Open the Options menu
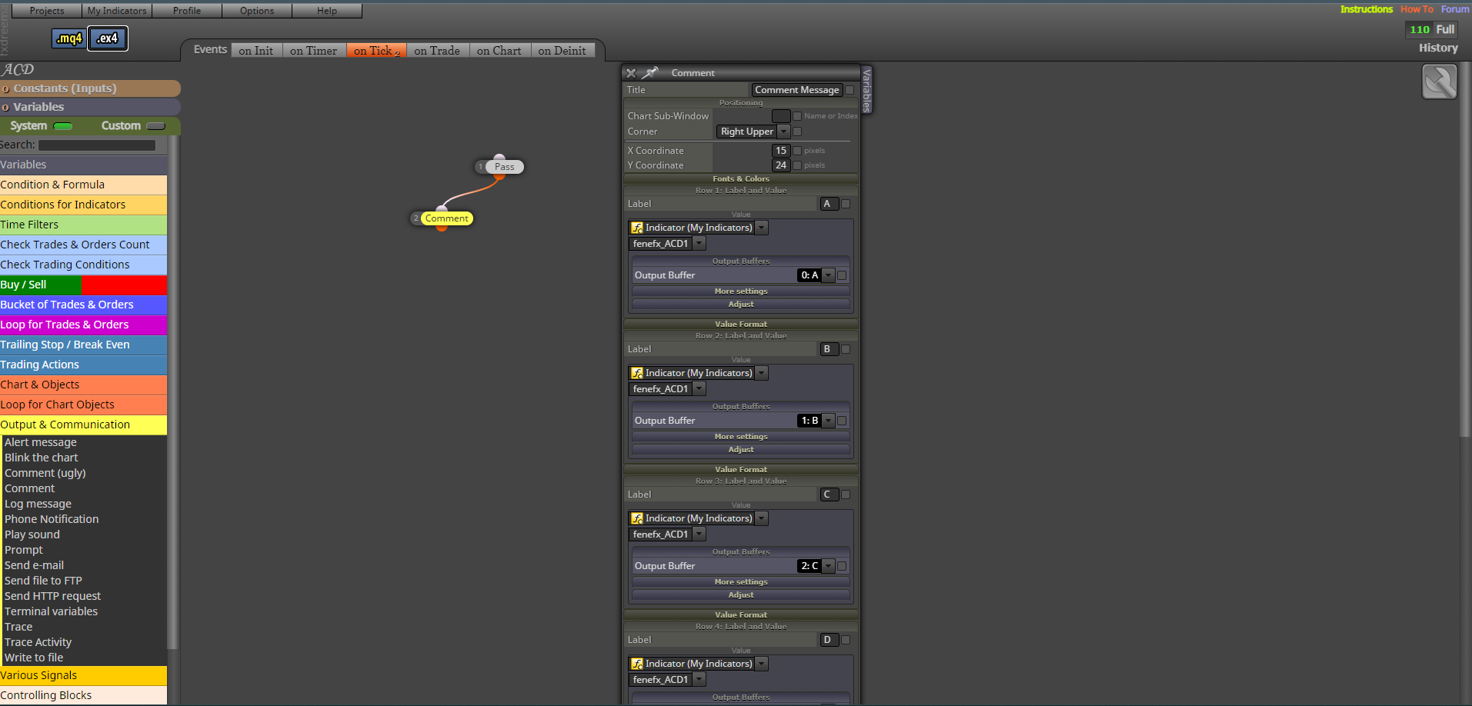The width and height of the screenshot is (1472, 706). pos(257,11)
